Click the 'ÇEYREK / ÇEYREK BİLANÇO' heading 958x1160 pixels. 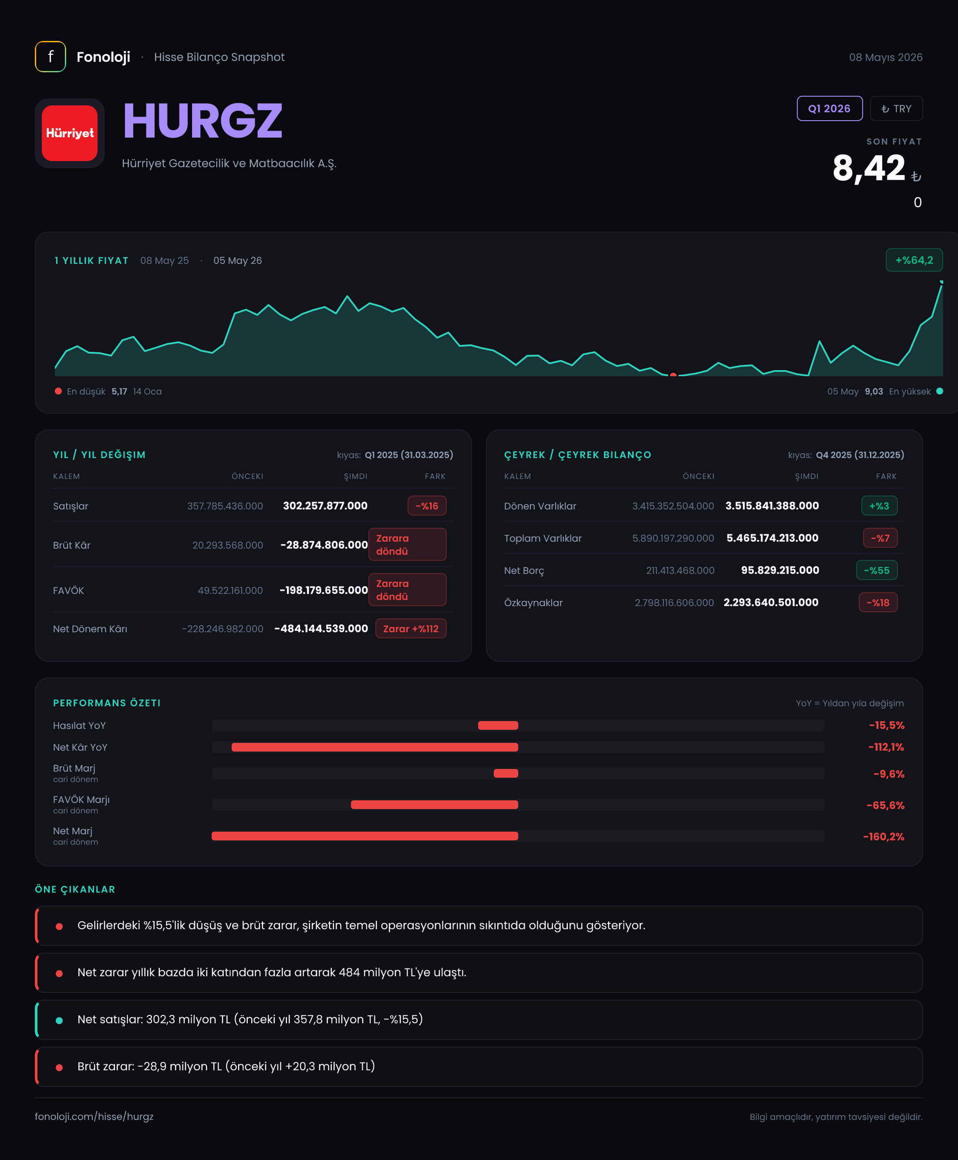click(x=578, y=455)
